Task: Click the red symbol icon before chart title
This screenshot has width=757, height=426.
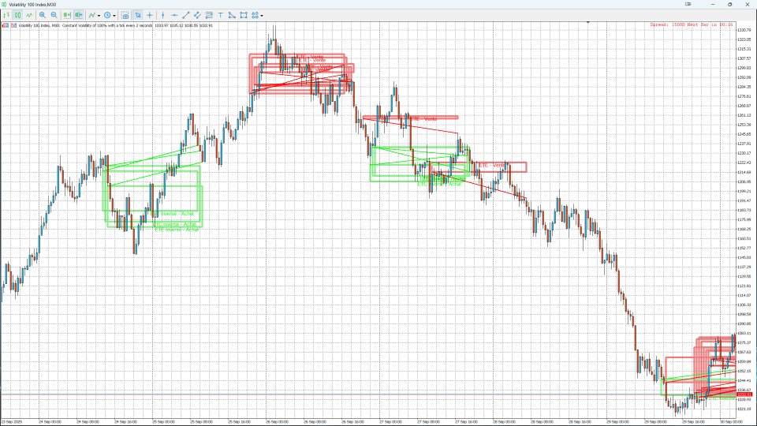Action: point(6,25)
